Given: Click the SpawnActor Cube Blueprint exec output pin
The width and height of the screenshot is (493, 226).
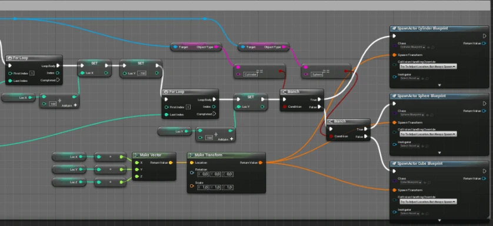Looking at the screenshot, I should click(484, 171).
